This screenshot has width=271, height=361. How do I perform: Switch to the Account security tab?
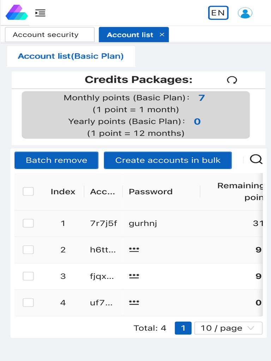coord(50,35)
